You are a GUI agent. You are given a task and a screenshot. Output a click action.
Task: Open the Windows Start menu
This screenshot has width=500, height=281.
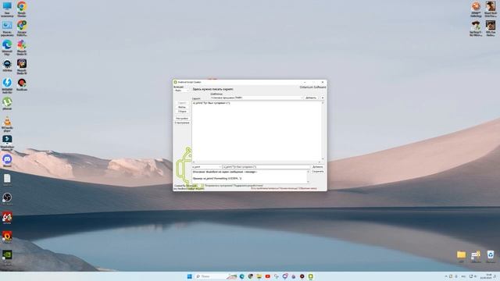pos(189,276)
